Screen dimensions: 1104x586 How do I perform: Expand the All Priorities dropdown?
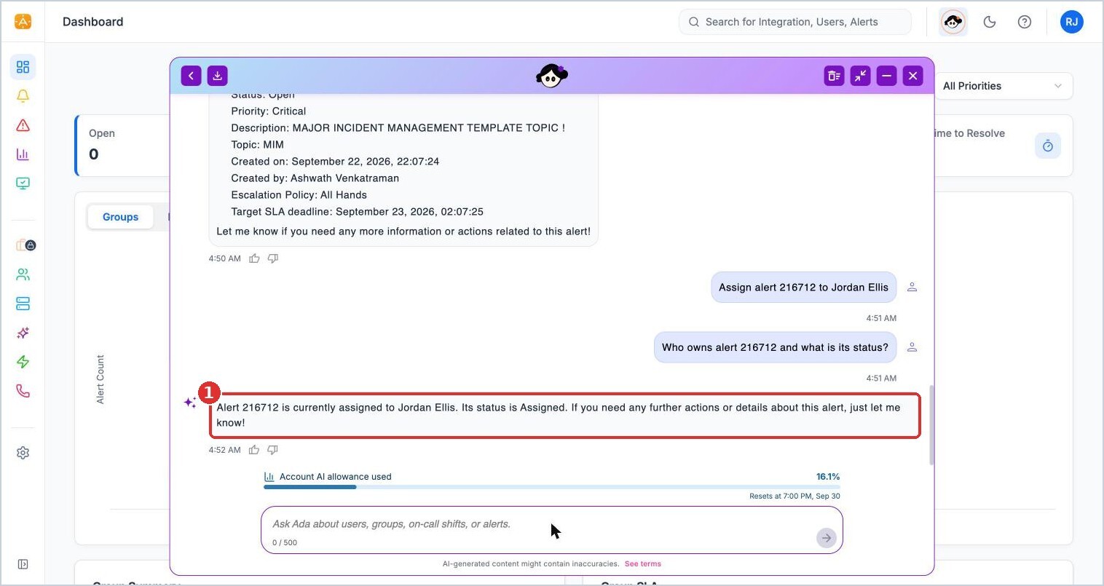point(1003,86)
